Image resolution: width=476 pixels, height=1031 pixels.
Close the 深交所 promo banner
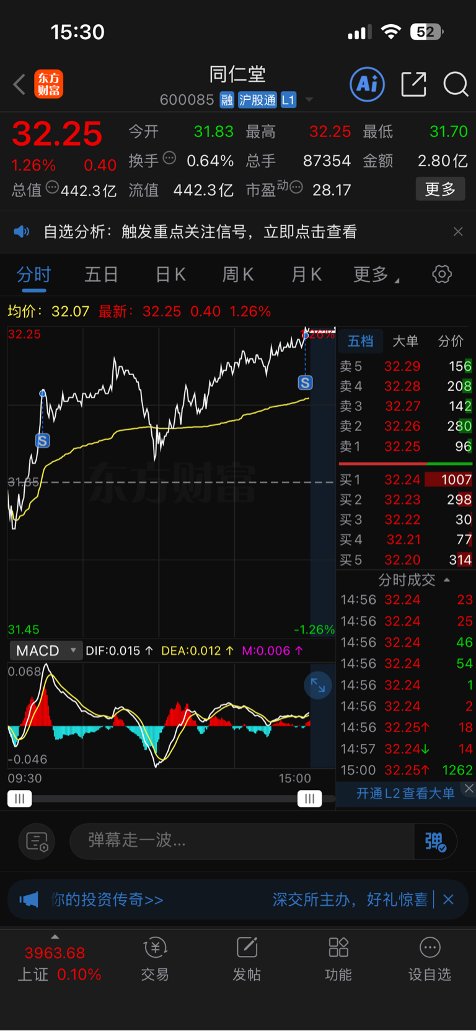[x=448, y=900]
